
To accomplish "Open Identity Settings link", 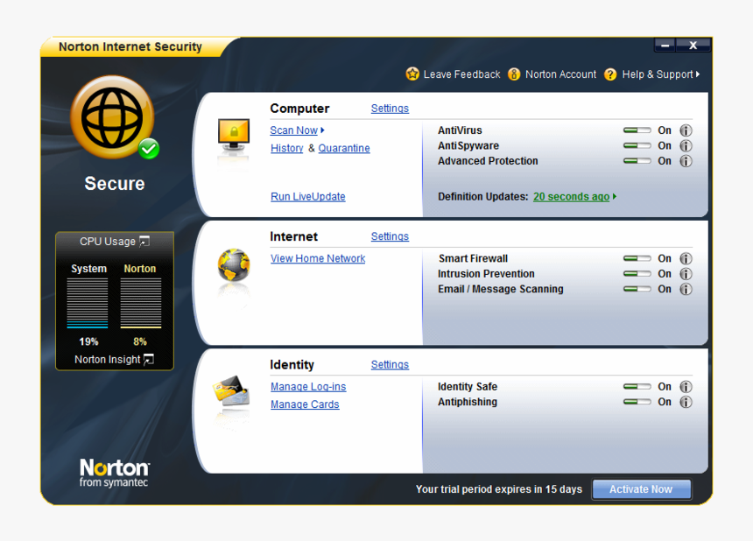I will click(x=390, y=365).
